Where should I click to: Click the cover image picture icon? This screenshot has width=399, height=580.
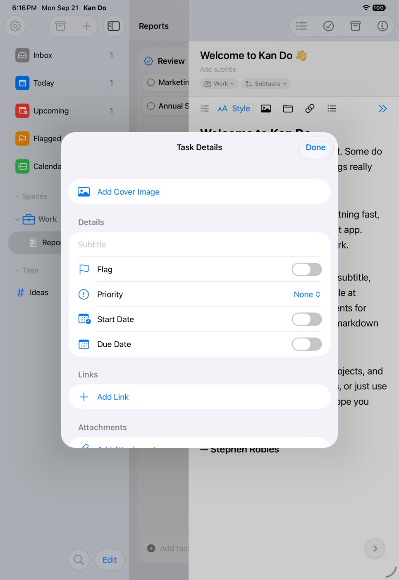click(84, 192)
